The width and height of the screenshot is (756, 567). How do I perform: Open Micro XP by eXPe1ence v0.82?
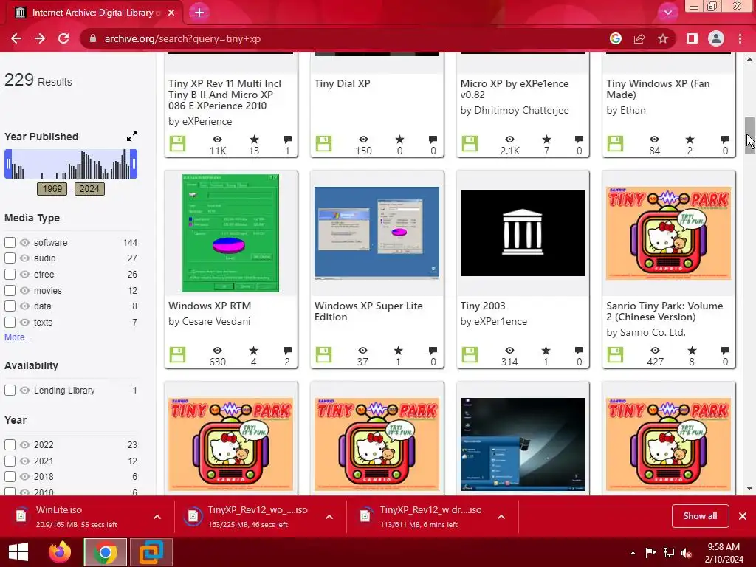pos(515,89)
